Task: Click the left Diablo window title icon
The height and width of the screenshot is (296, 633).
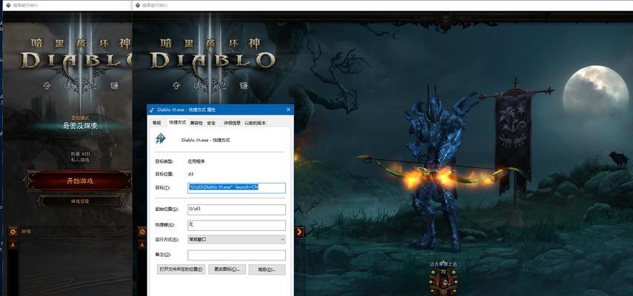Action: coord(7,5)
